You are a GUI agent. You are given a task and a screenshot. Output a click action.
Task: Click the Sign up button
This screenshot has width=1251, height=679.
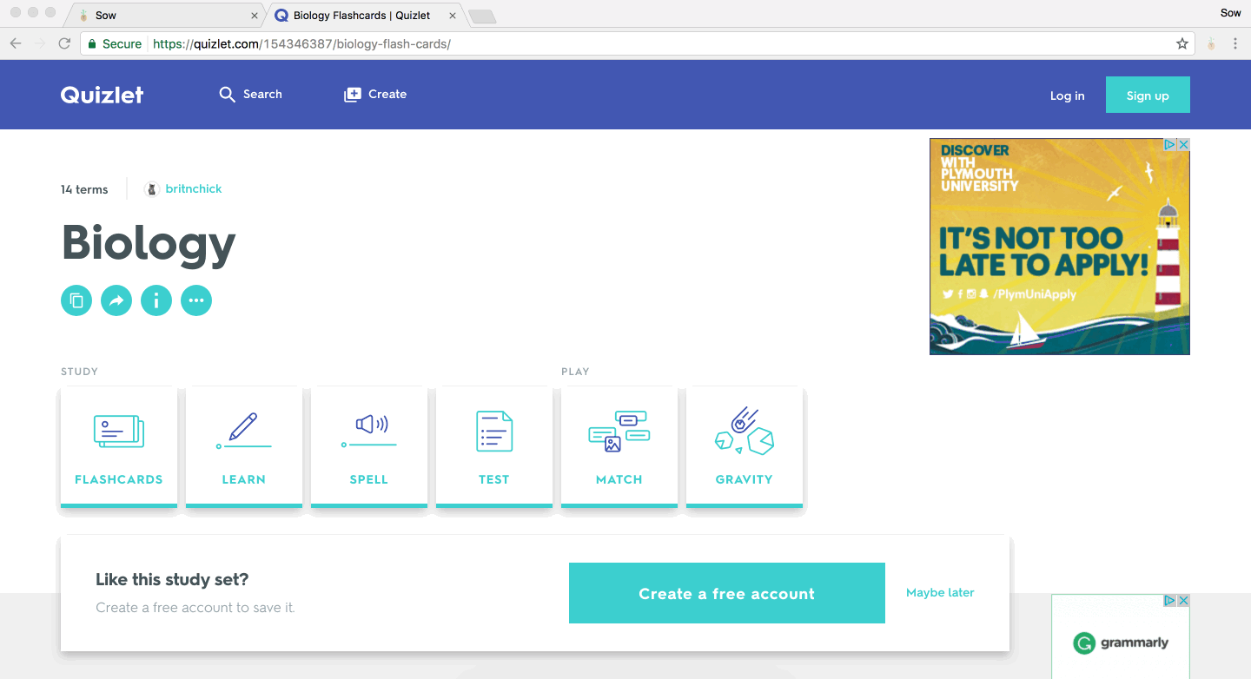(x=1148, y=95)
